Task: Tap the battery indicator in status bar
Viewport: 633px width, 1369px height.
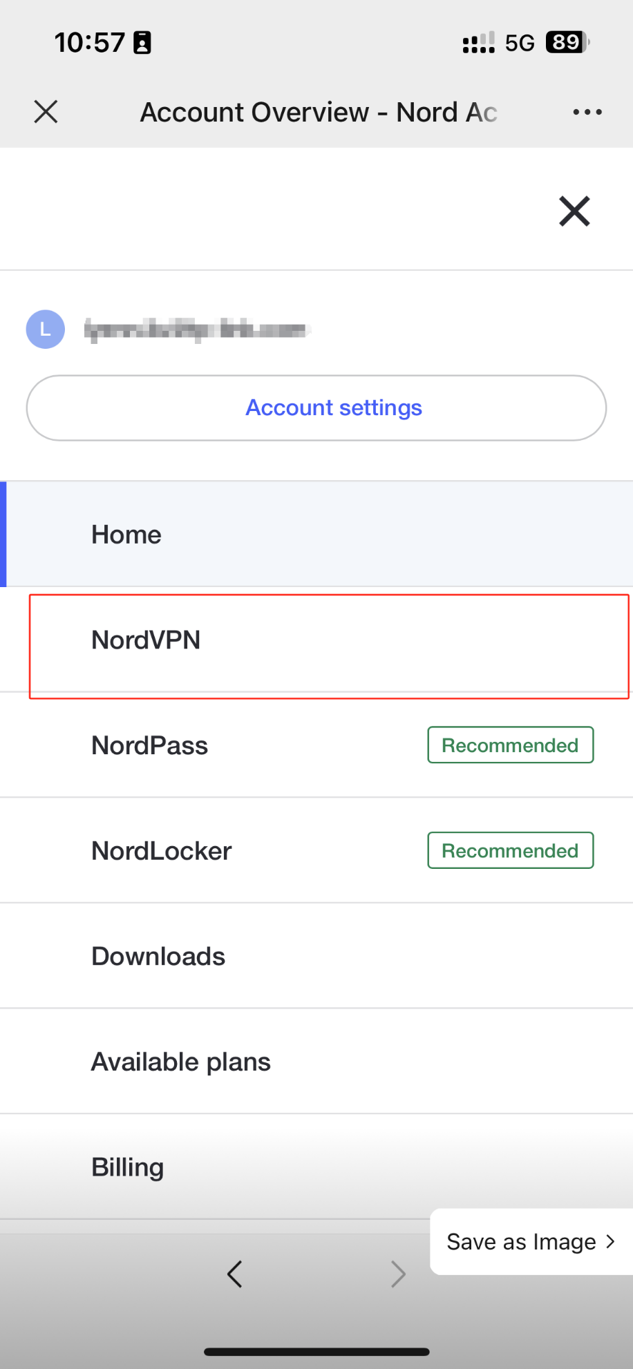Action: 567,43
